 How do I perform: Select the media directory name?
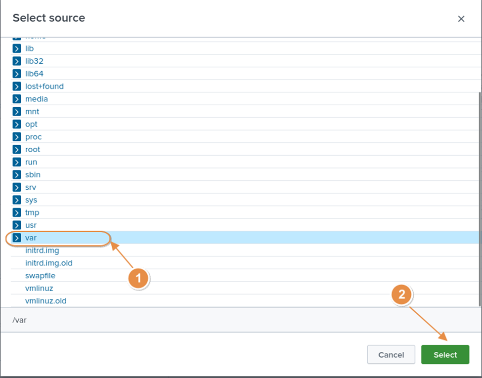click(37, 99)
